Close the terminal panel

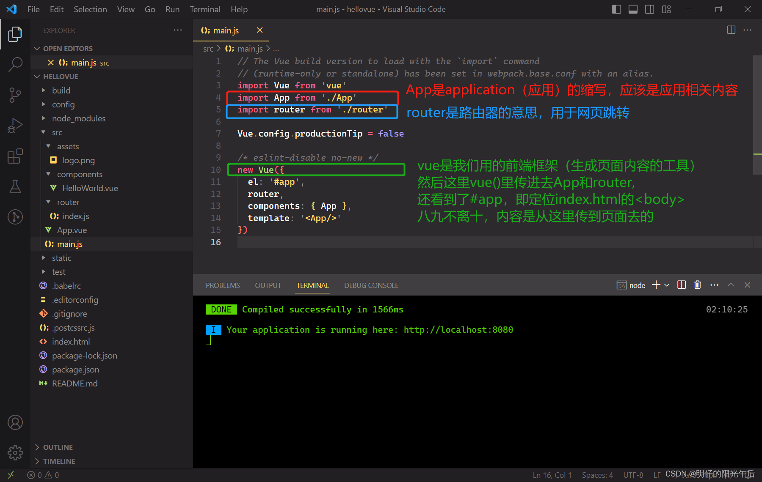747,285
